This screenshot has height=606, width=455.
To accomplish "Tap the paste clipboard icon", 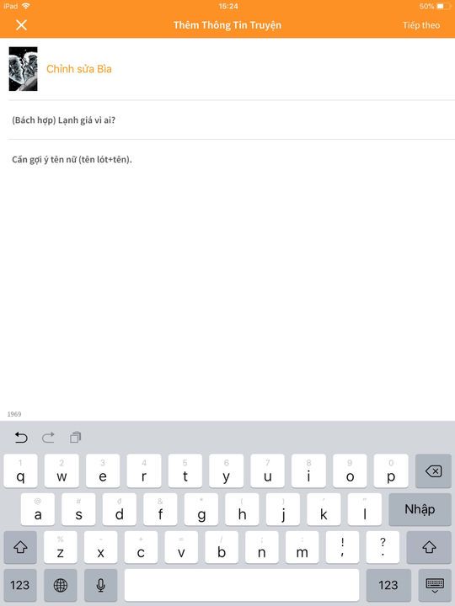I will pos(75,438).
